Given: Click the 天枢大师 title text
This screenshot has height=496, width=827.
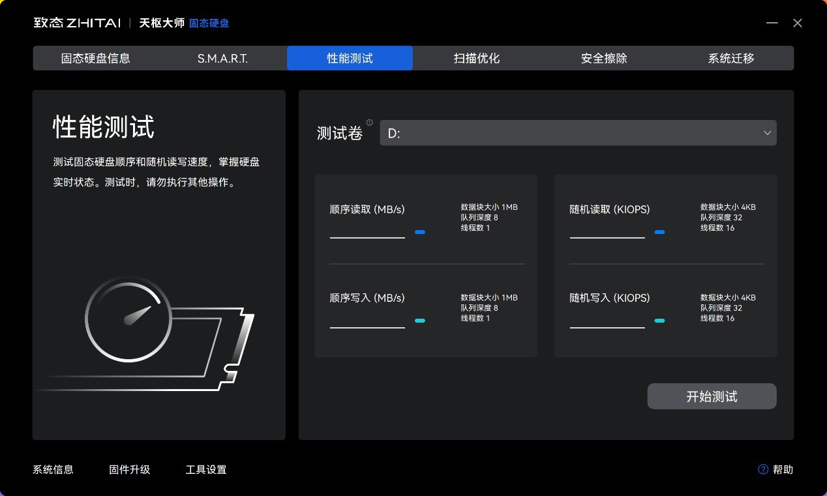Looking at the screenshot, I should point(162,23).
